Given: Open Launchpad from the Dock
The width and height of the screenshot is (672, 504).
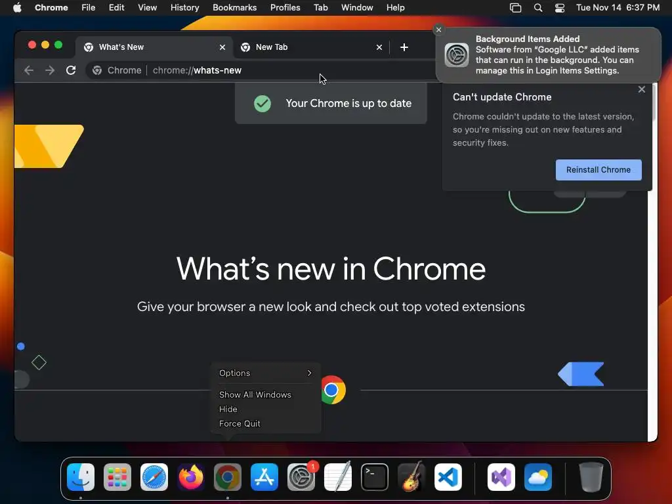Looking at the screenshot, I should [x=117, y=477].
